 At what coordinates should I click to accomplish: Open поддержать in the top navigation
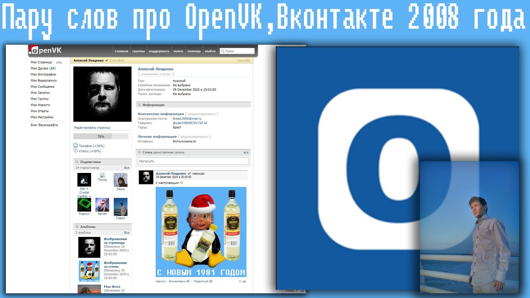click(x=159, y=51)
